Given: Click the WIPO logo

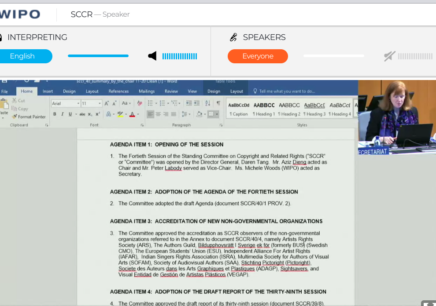Looking at the screenshot, I should (x=20, y=14).
